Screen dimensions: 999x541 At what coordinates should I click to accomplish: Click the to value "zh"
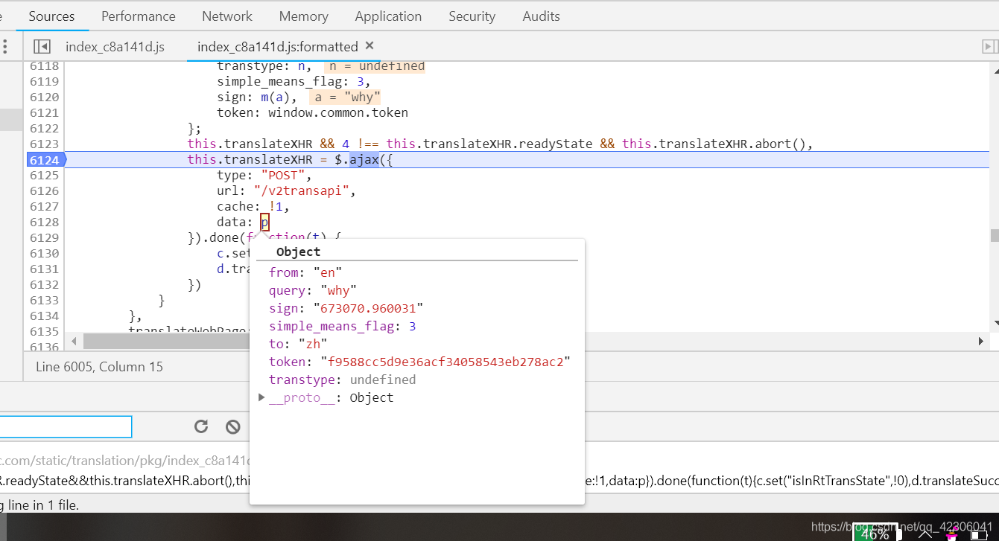(x=312, y=344)
